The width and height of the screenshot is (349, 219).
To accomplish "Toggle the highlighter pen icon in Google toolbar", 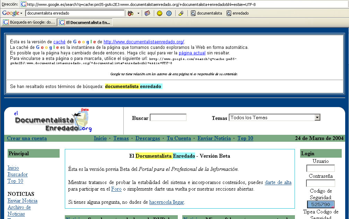I will coord(181,14).
